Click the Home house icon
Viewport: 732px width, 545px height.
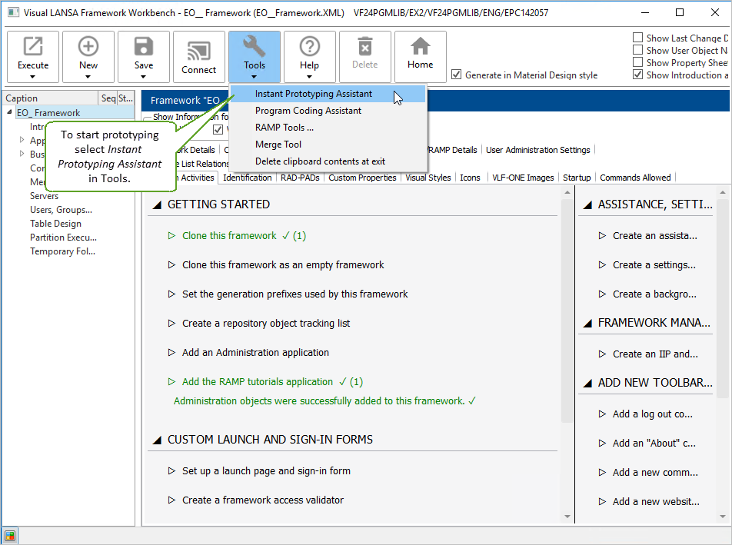[420, 48]
